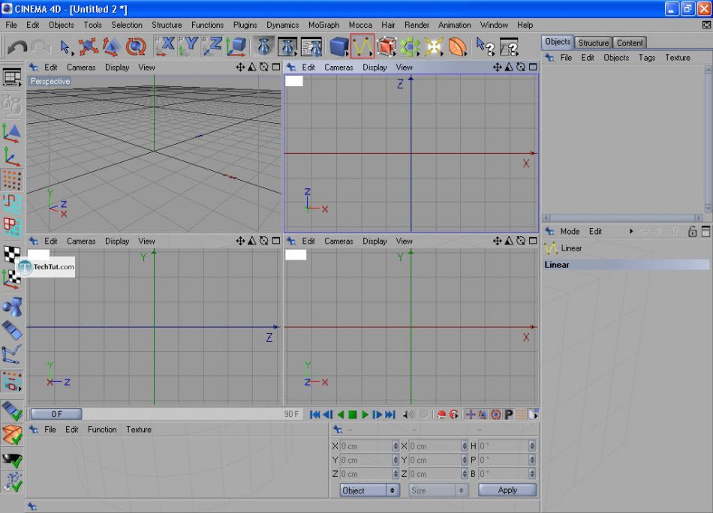This screenshot has width=713, height=513.
Task: Toggle the black funnel checkmark icon
Action: [x=12, y=460]
